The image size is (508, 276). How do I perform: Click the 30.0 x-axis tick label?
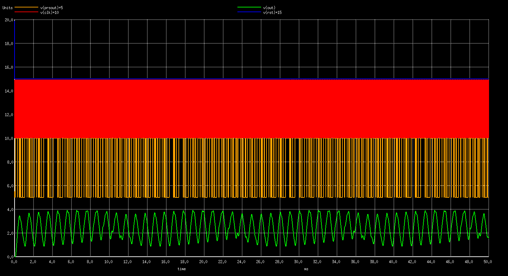pos(298,262)
